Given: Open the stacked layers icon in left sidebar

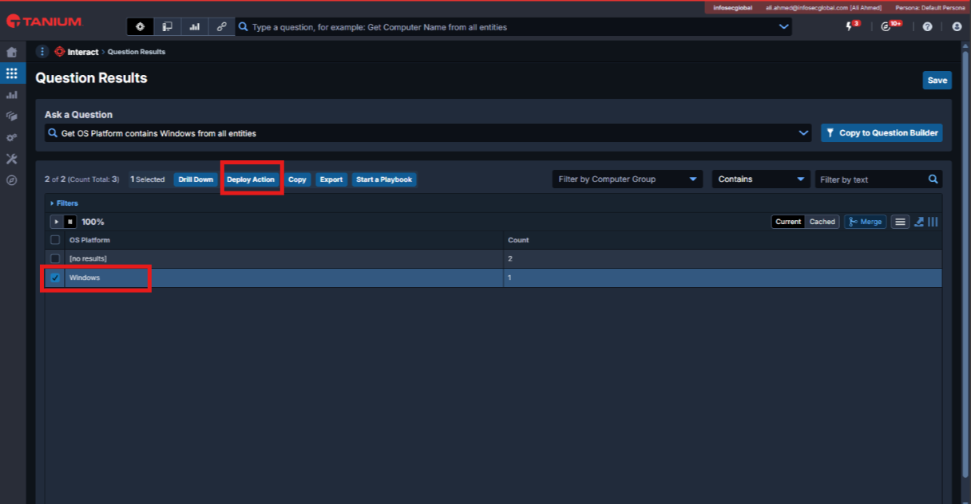Looking at the screenshot, I should point(11,116).
